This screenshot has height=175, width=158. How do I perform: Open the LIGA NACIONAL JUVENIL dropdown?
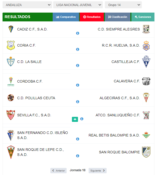(78, 5)
